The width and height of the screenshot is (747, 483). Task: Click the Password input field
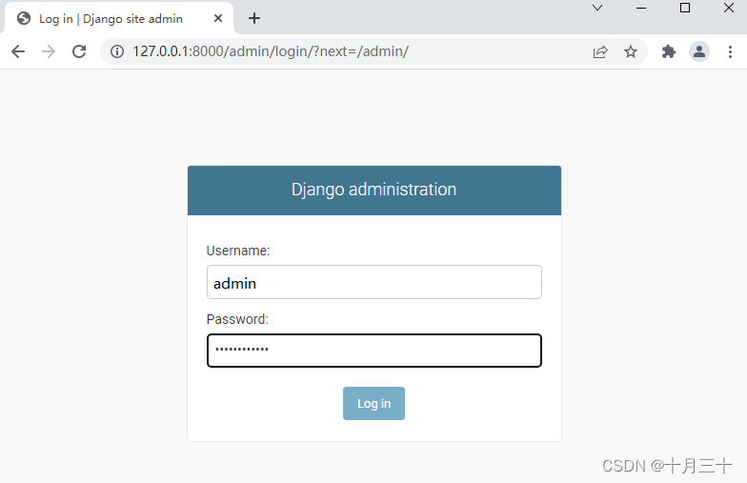pos(373,351)
